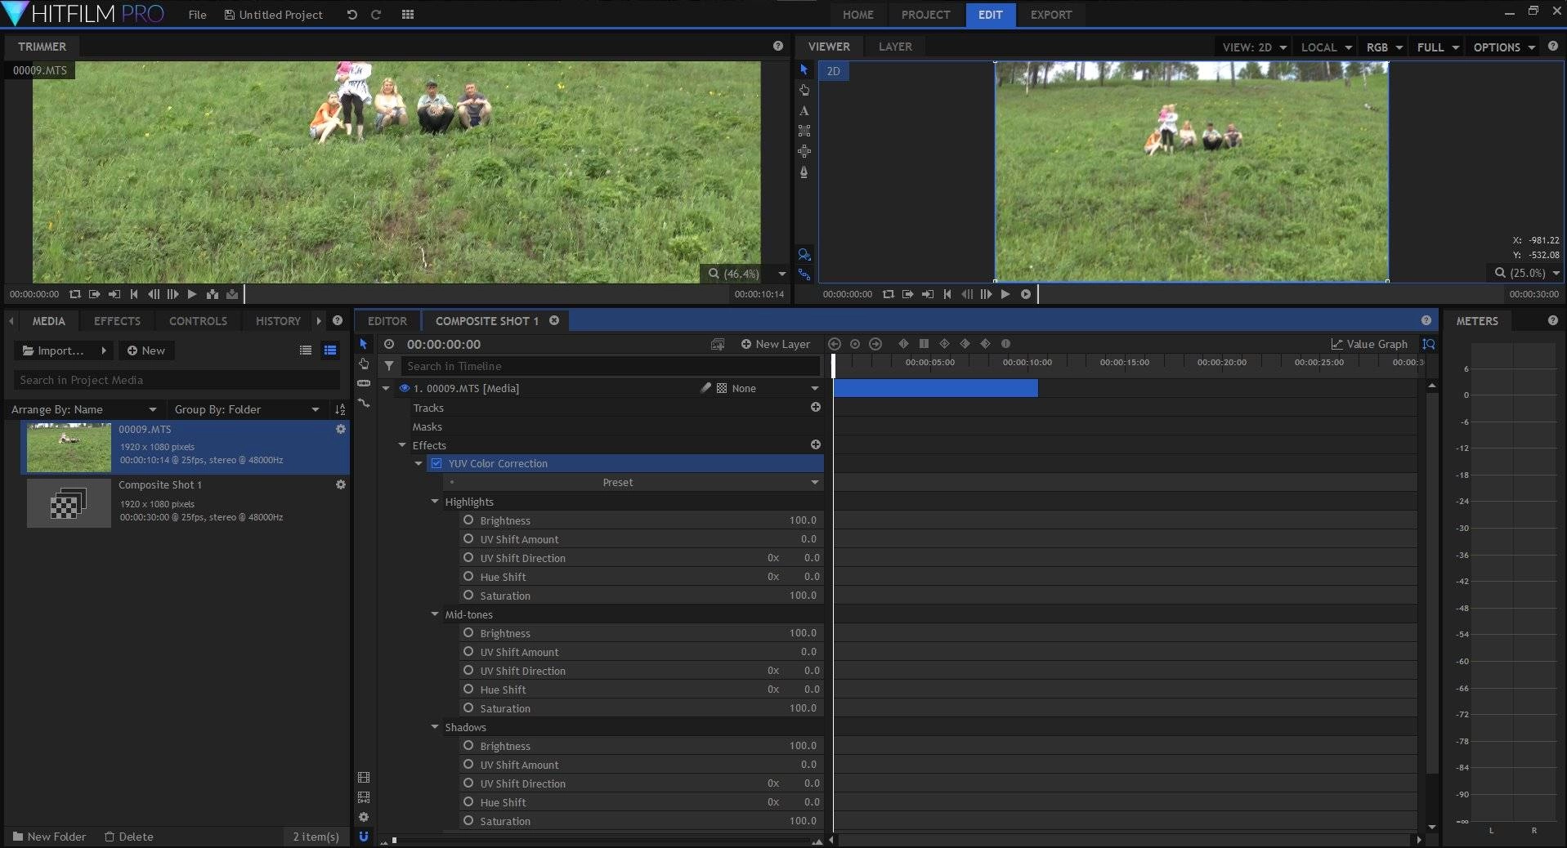Click viewer loop playback icon

click(x=889, y=294)
